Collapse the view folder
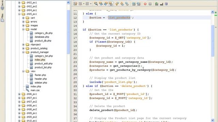This screenshot has width=218, height=122. [24, 71]
